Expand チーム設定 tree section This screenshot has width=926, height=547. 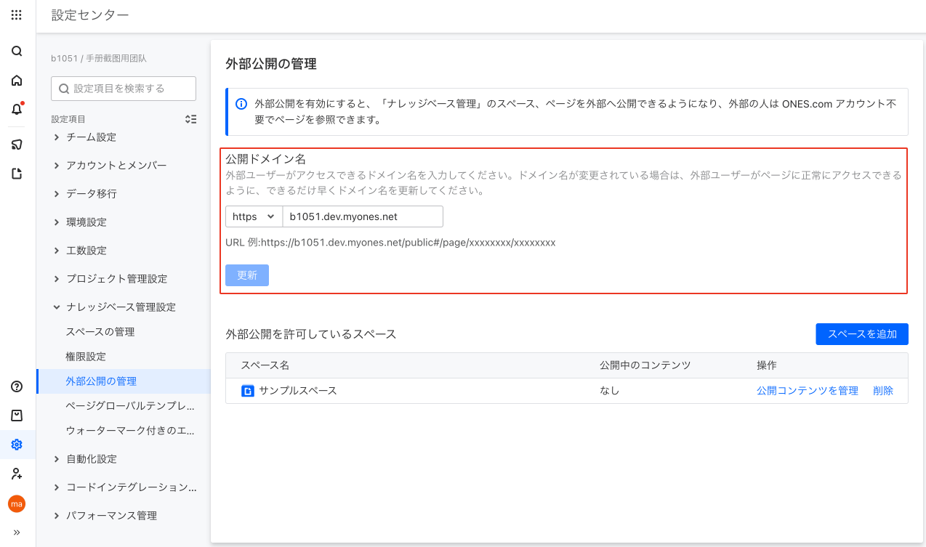pos(57,137)
